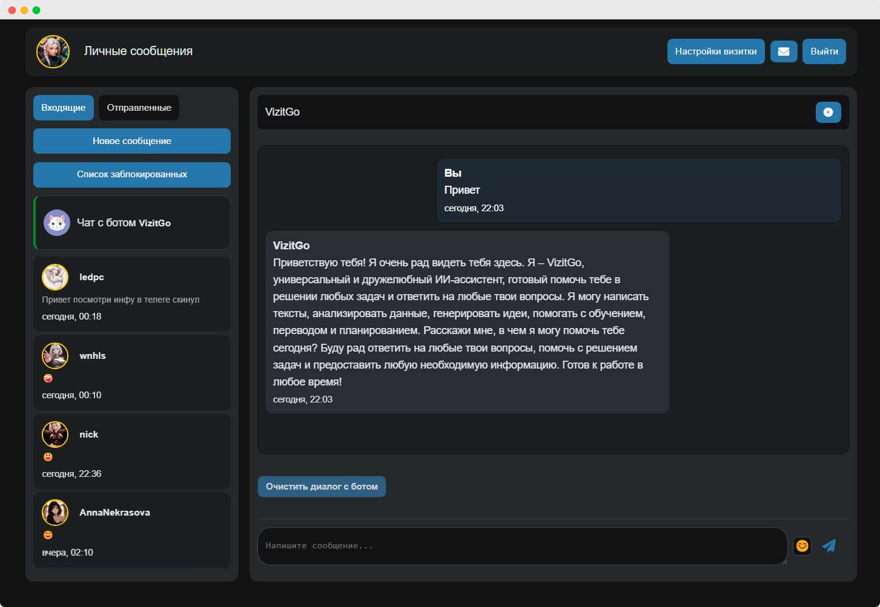The height and width of the screenshot is (607, 880).
Task: Click Очистить диалог с ботом button
Action: coord(322,487)
